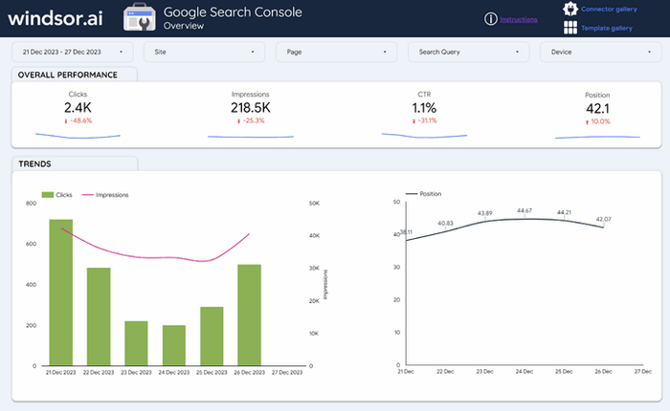Viewport: 670px width, 411px height.
Task: Click the Position scorecard sparkline
Action: click(x=597, y=137)
